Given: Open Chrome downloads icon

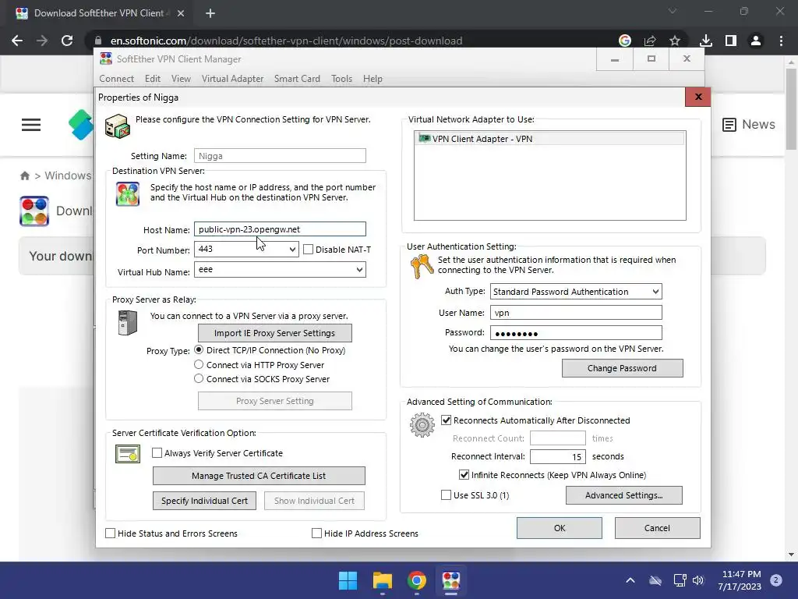Looking at the screenshot, I should coord(706,41).
